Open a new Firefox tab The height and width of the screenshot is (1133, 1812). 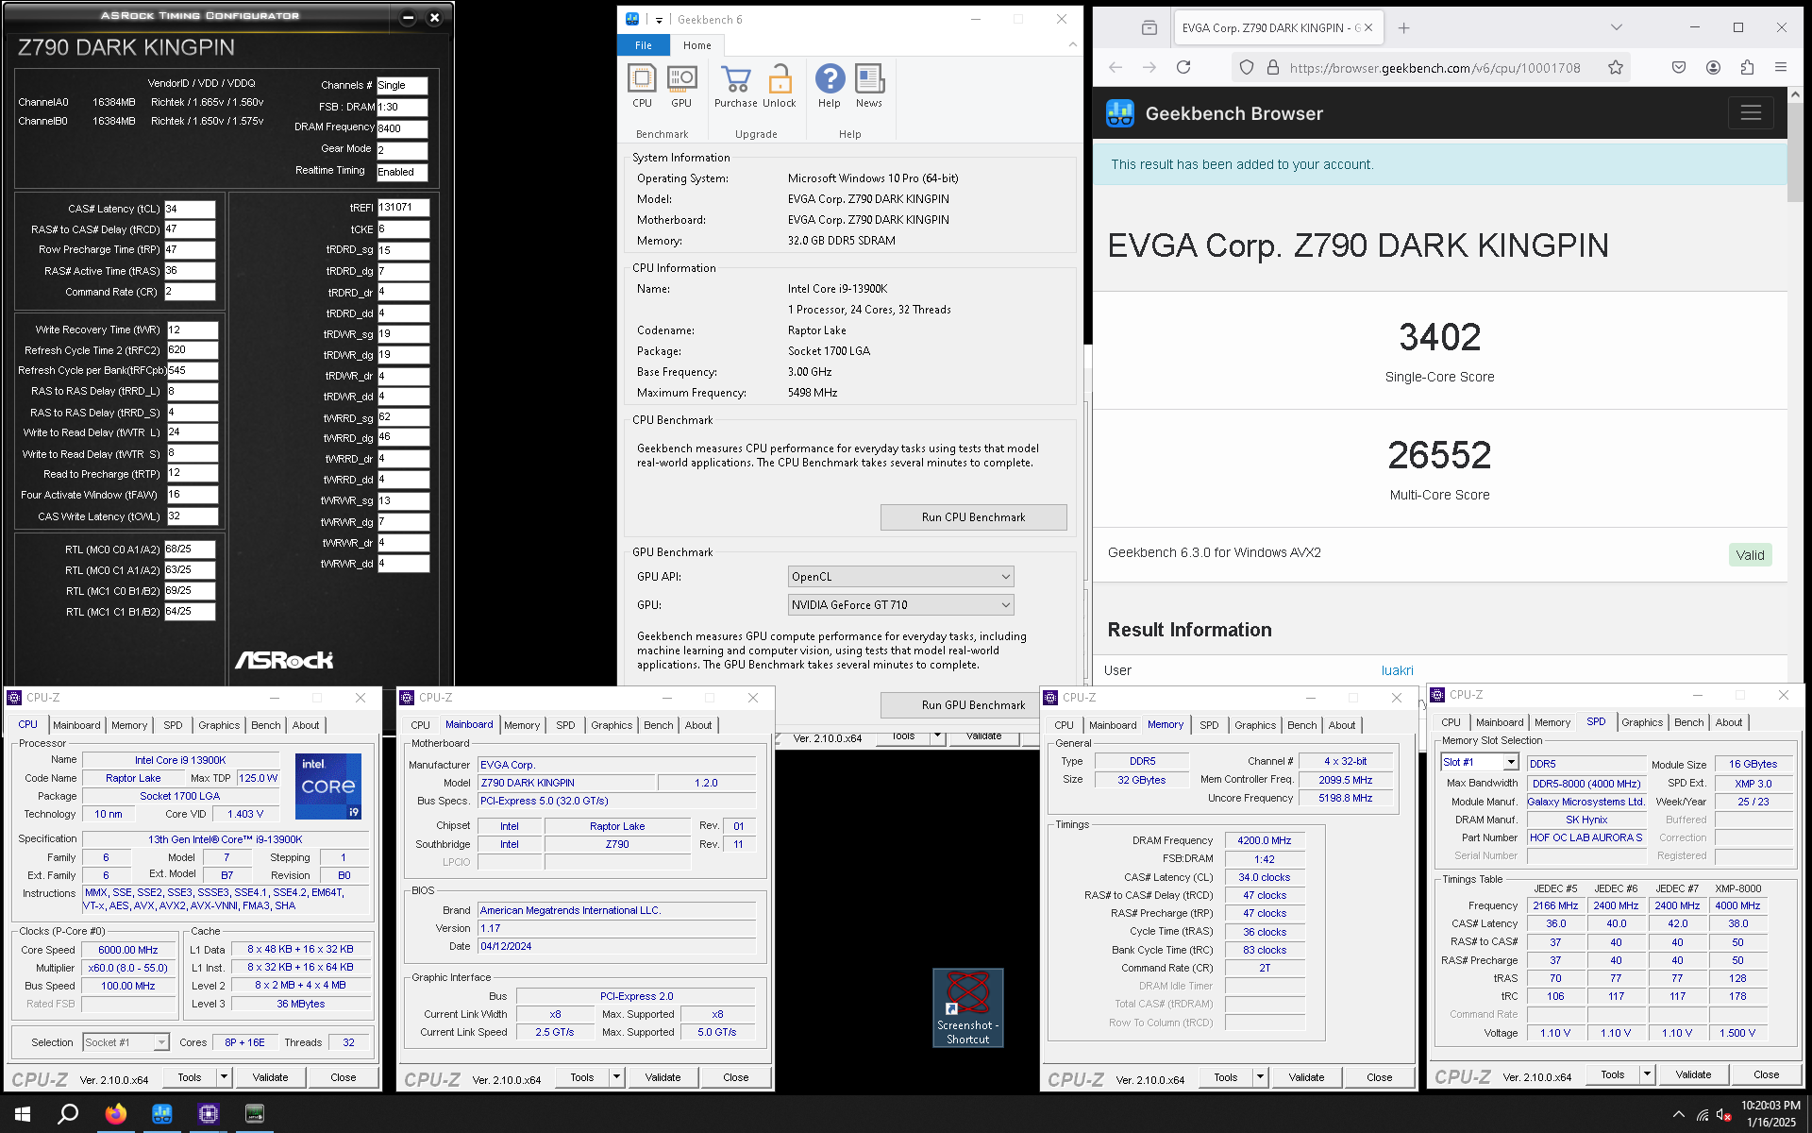coord(1403,27)
